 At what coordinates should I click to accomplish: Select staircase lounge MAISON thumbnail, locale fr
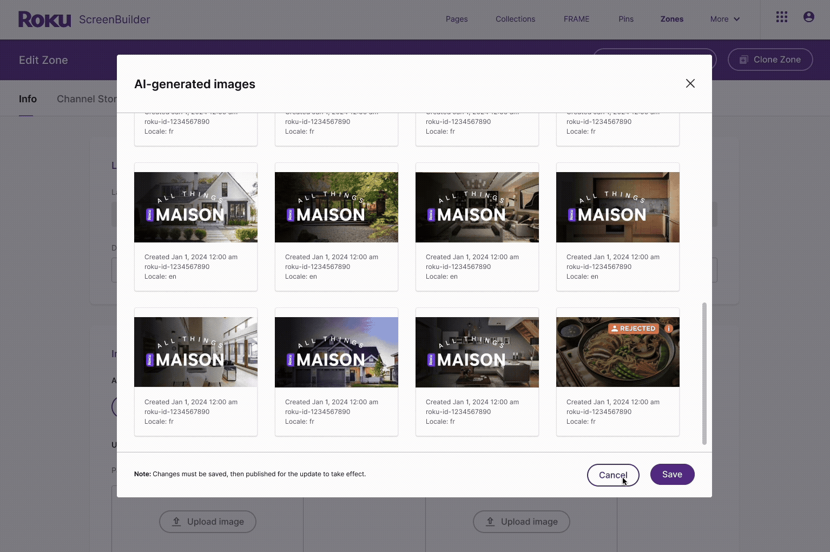(477, 352)
